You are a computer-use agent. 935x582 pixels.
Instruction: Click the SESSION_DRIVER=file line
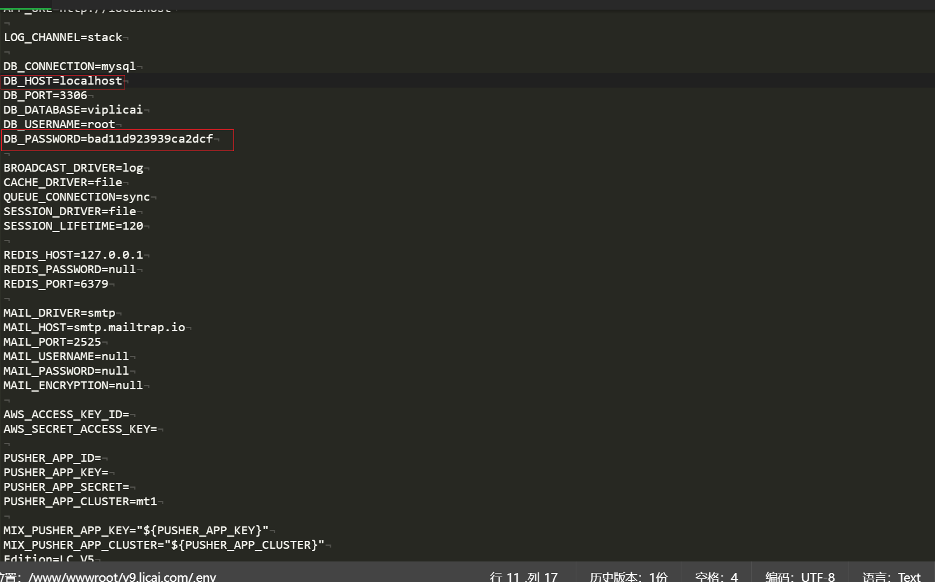click(70, 212)
